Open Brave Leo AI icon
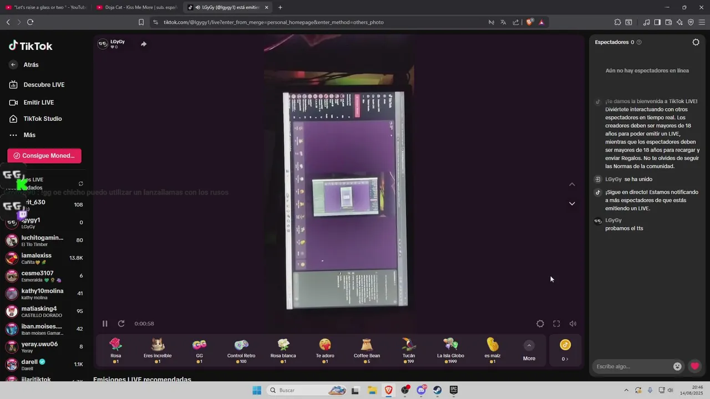The image size is (710, 399). [679, 22]
